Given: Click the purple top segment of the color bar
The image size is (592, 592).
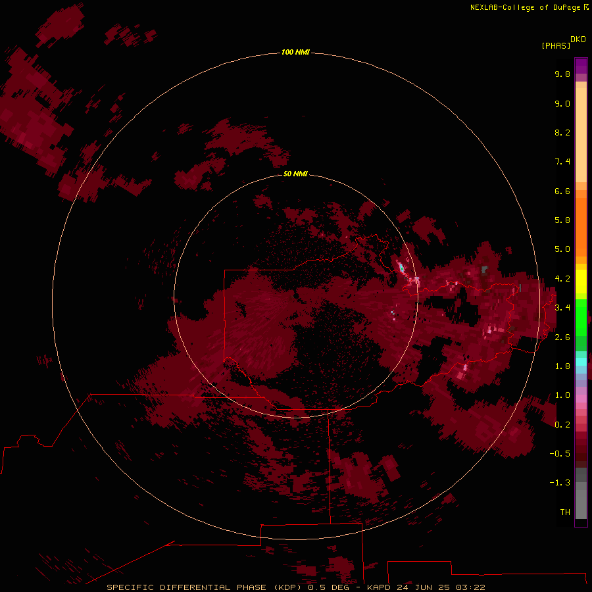Looking at the screenshot, I should coord(581,66).
